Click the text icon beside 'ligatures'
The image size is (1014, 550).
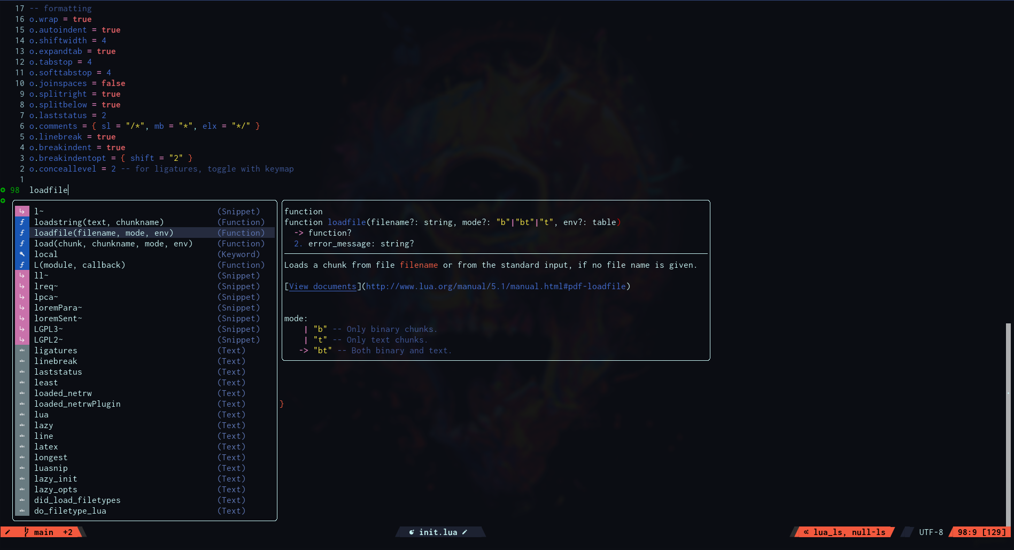coord(22,351)
